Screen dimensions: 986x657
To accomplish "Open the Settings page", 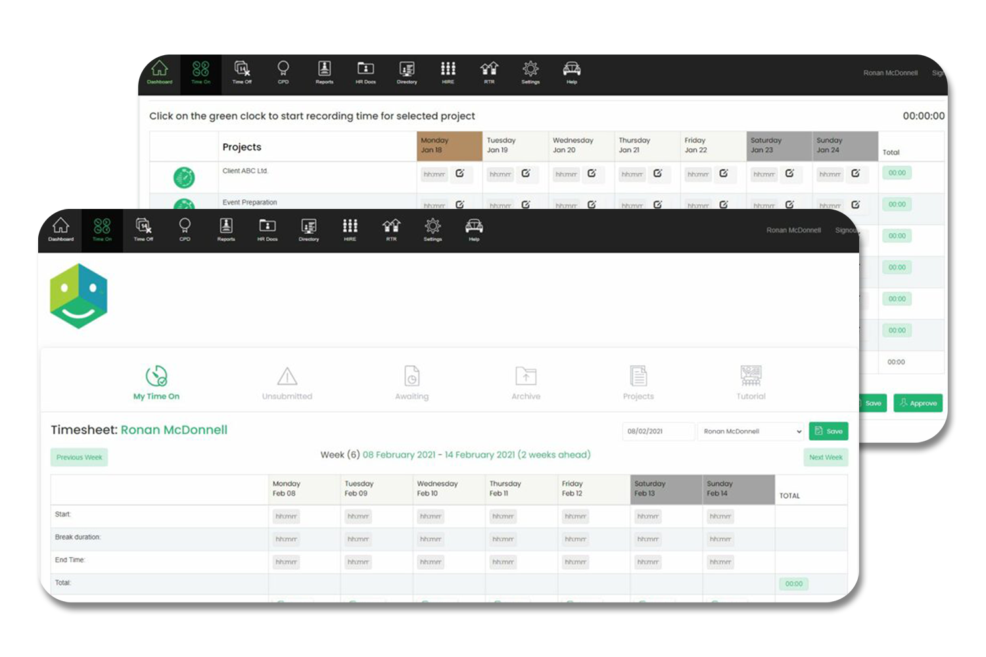I will coord(433,230).
